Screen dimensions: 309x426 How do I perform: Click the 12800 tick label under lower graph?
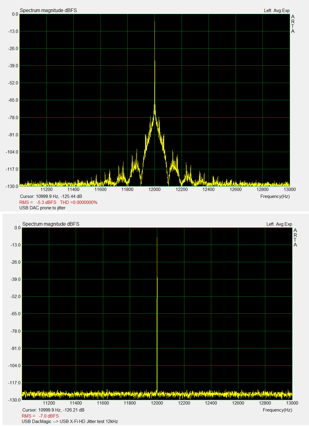[265, 403]
